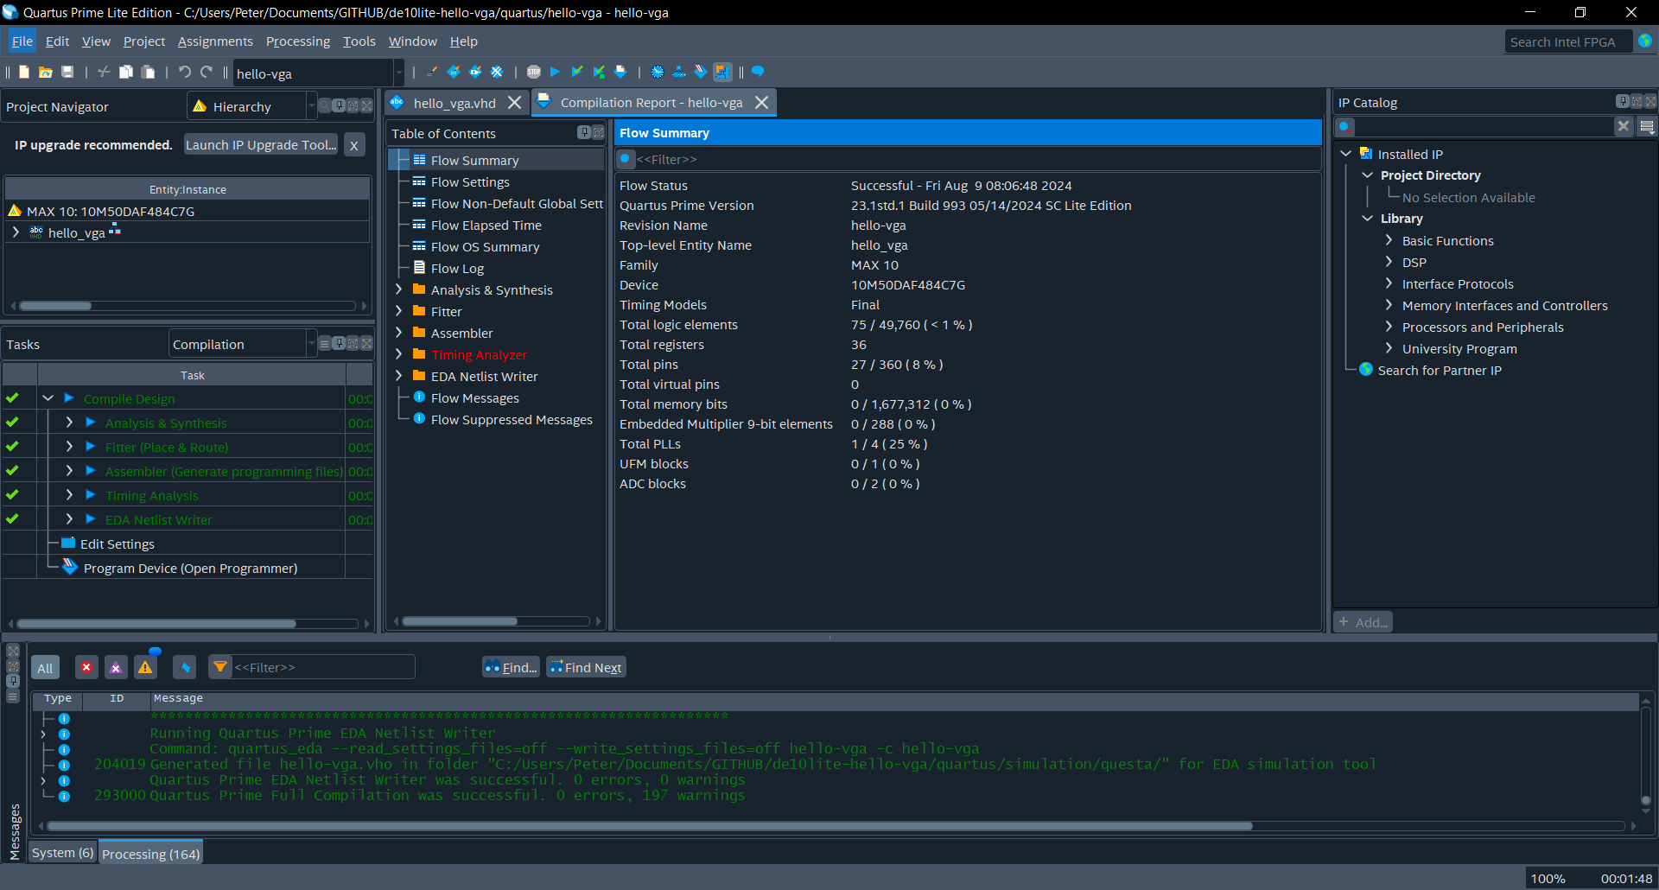Switch to the hello_vga.vhd tab
Viewport: 1659px width, 890px height.
tap(454, 103)
